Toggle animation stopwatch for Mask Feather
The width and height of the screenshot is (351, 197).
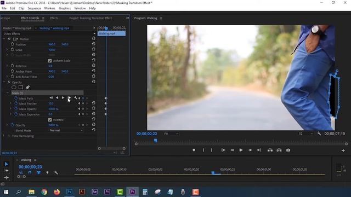tap(16, 103)
